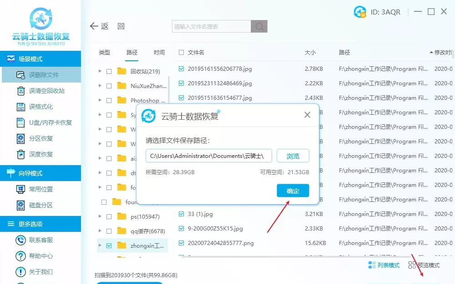Tick the 回收站(219) folder checkbox
Screen dimensions: 455x284
(109, 71)
